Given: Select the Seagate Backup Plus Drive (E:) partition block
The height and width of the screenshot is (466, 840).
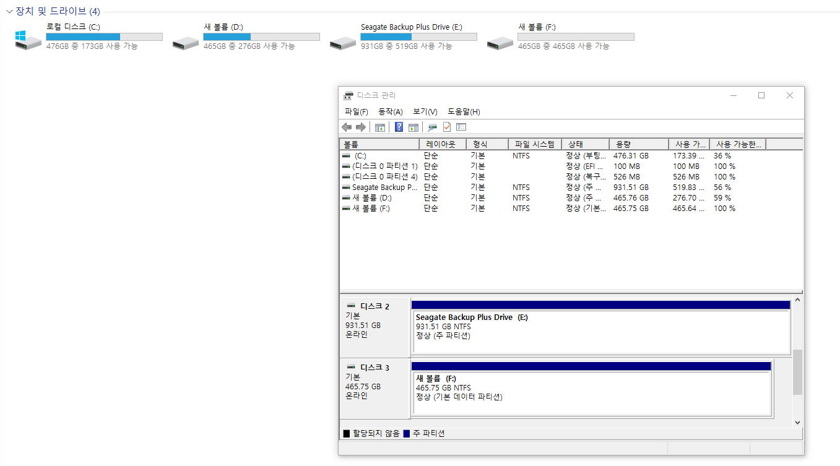Looking at the screenshot, I should 601,327.
